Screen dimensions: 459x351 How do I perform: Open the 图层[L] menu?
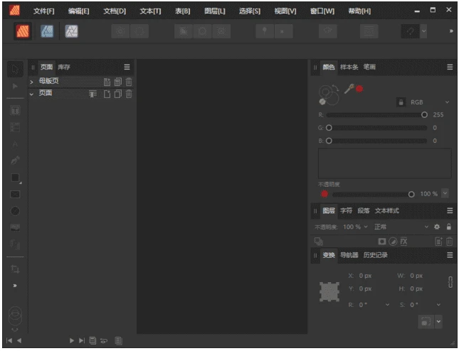[x=215, y=11]
